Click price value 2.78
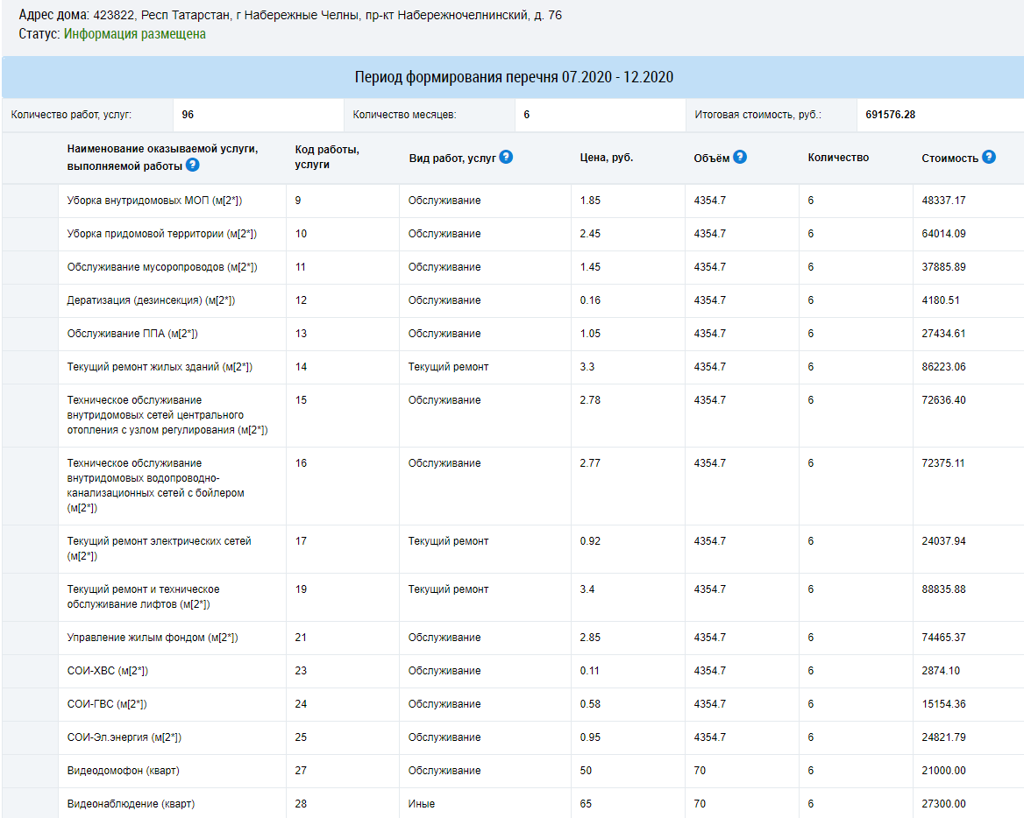This screenshot has height=818, width=1024. point(590,400)
